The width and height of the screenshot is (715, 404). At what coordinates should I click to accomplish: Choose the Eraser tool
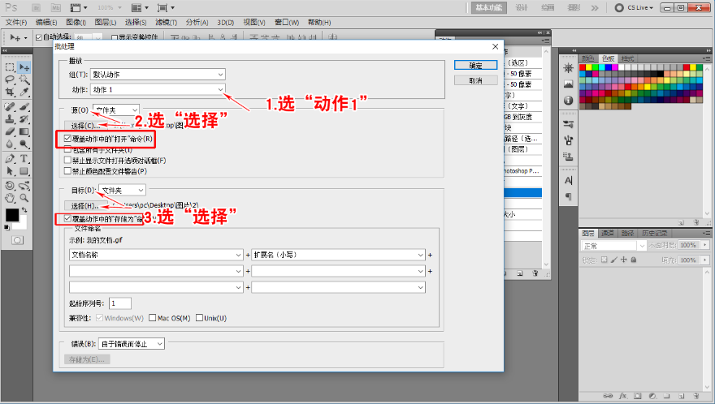pos(10,131)
